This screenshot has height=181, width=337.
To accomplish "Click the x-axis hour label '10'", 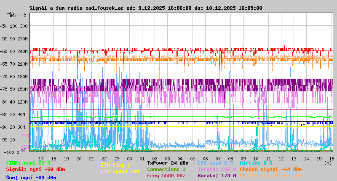I will (x=256, y=159).
